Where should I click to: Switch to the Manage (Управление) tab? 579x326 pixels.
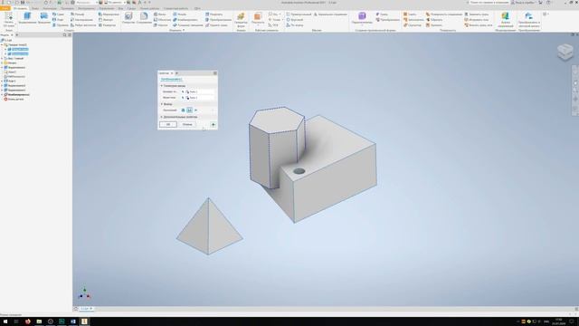[x=107, y=8]
